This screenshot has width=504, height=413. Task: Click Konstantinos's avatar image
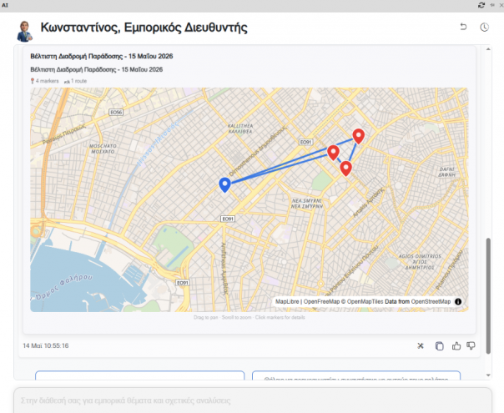[x=24, y=31]
